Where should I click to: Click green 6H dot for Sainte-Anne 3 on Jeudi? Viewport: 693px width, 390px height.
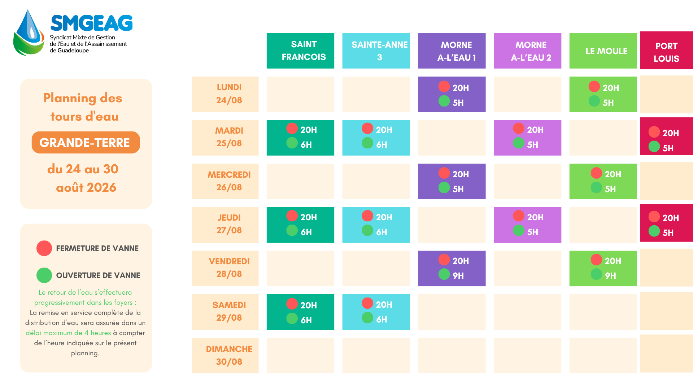(x=367, y=230)
